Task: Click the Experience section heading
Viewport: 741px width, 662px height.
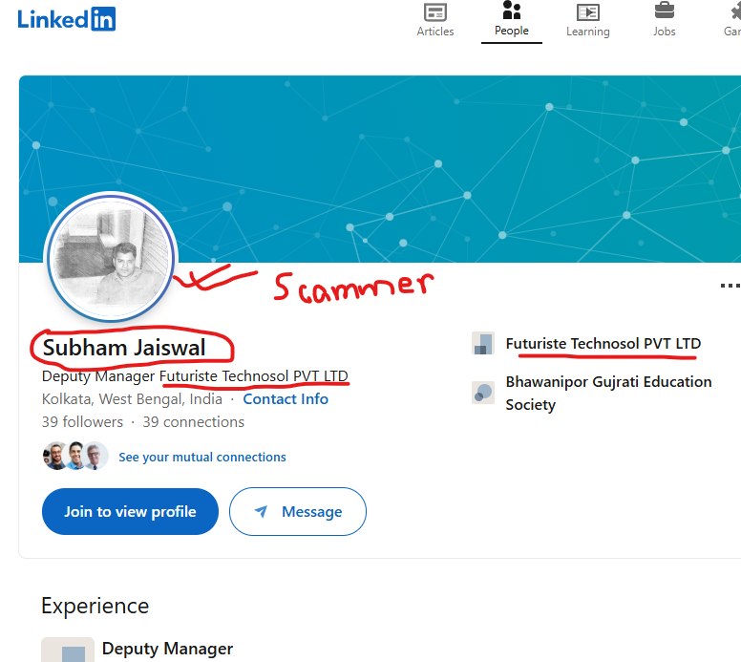Action: click(x=95, y=606)
